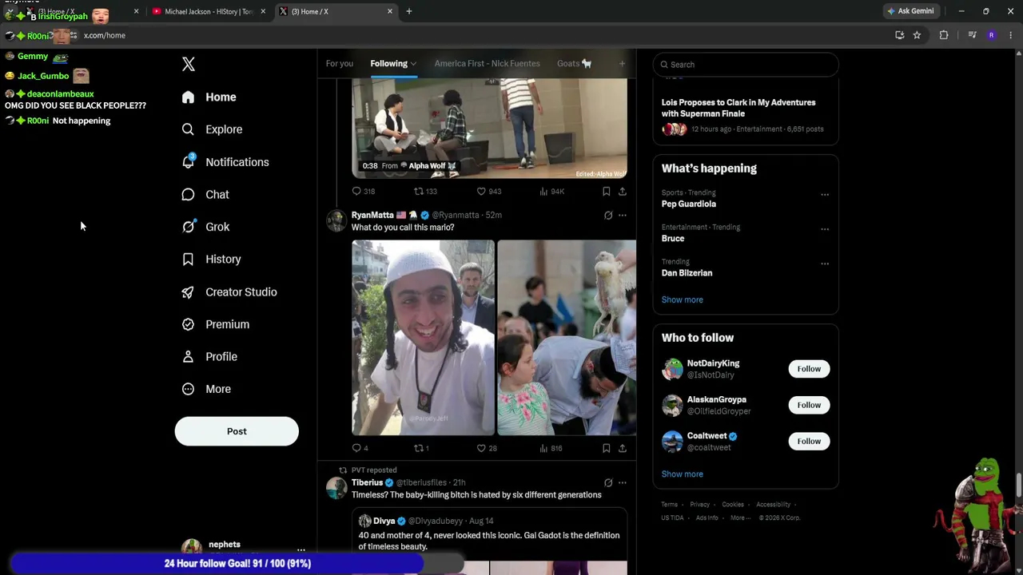Viewport: 1023px width, 575px height.
Task: Open account options next to nephets
Action: point(301,550)
